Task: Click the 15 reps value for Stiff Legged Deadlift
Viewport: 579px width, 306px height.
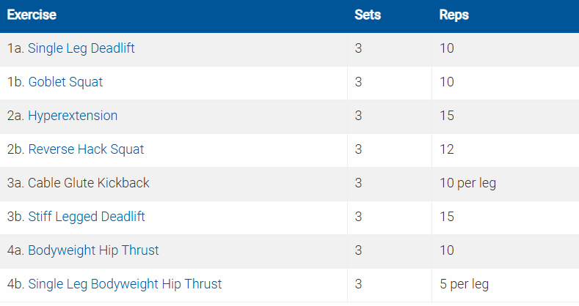Action: point(446,217)
